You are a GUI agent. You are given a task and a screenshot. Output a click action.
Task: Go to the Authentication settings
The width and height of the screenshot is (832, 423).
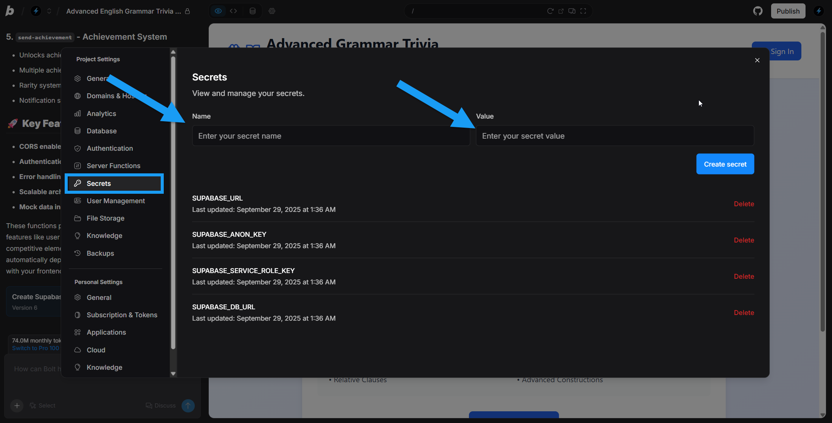(x=115, y=148)
